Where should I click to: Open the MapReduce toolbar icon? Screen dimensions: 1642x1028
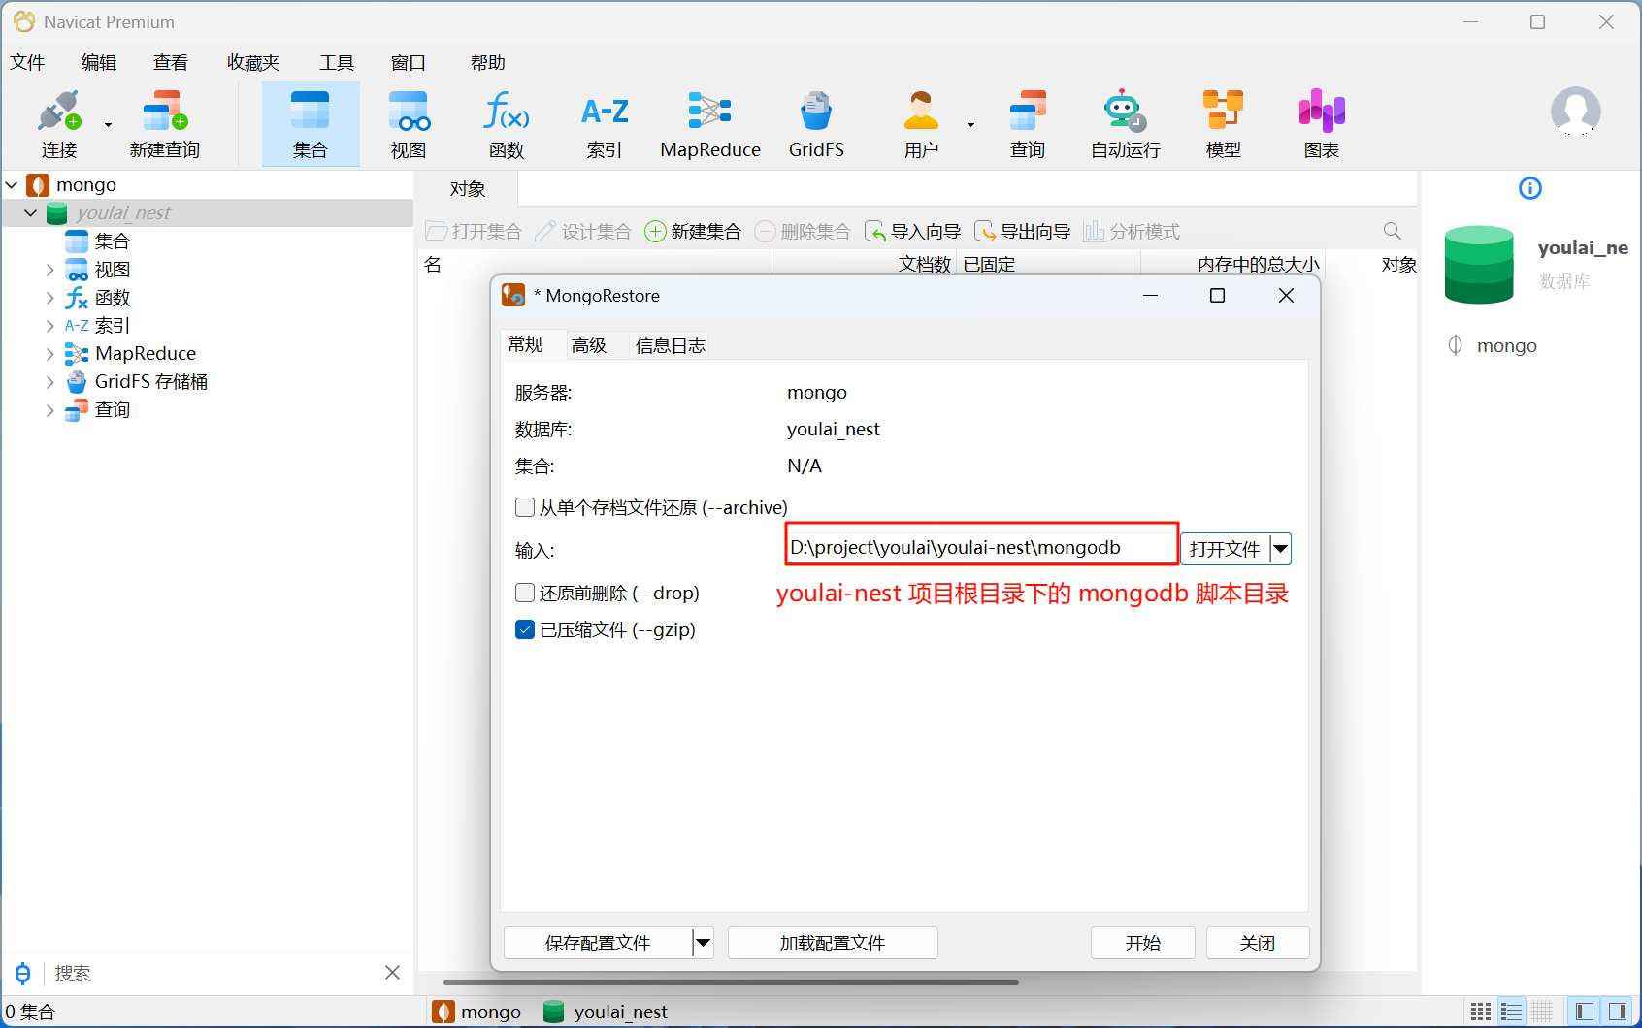pyautogui.click(x=710, y=124)
